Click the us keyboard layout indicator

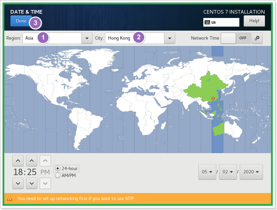tap(221, 22)
